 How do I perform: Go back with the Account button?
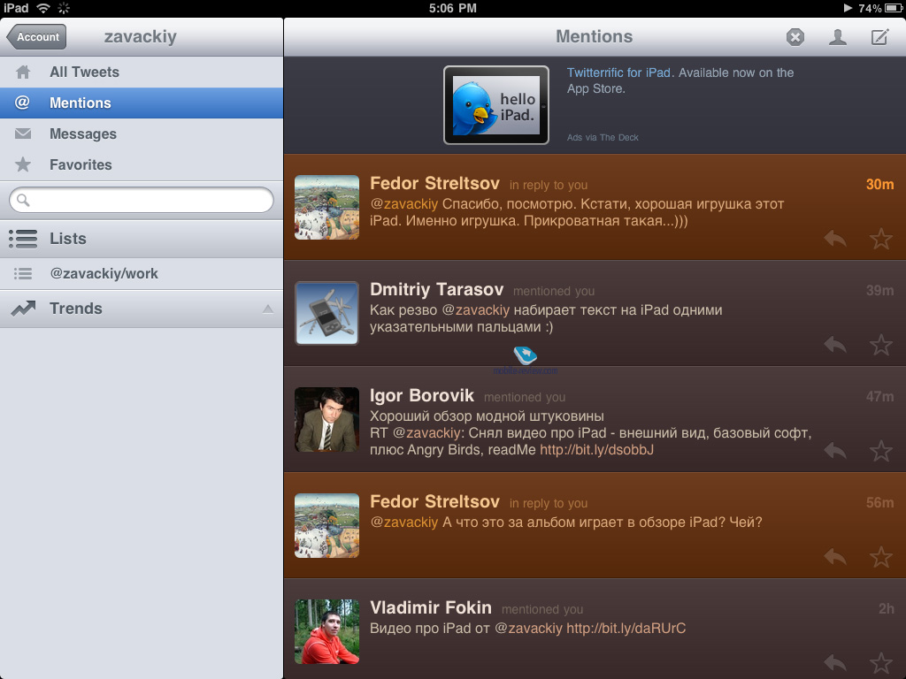36,37
